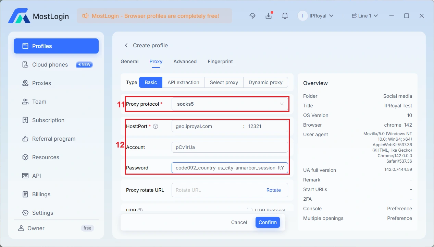
Task: Go back using the Create profile arrow
Action: 126,45
